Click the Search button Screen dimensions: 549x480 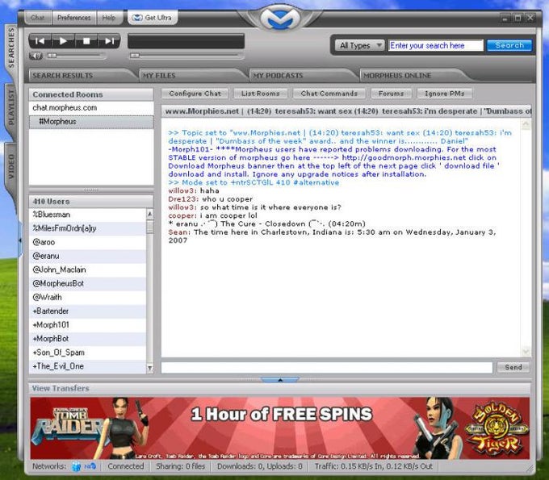tap(509, 45)
